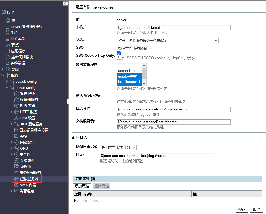The image size is (266, 214).
Task: Click the globe icon next to 域
Action: pos(8,20)
